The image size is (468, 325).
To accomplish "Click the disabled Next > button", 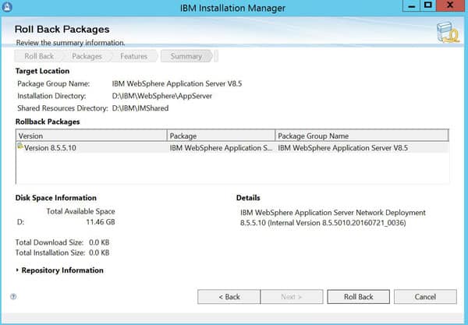I will pyautogui.click(x=292, y=297).
